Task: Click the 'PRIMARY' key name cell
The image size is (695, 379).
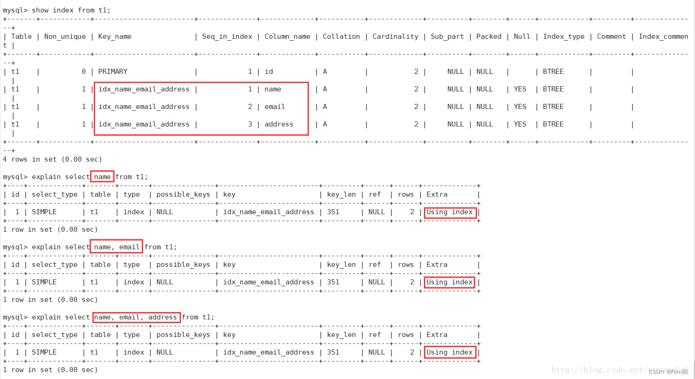Action: coord(113,72)
